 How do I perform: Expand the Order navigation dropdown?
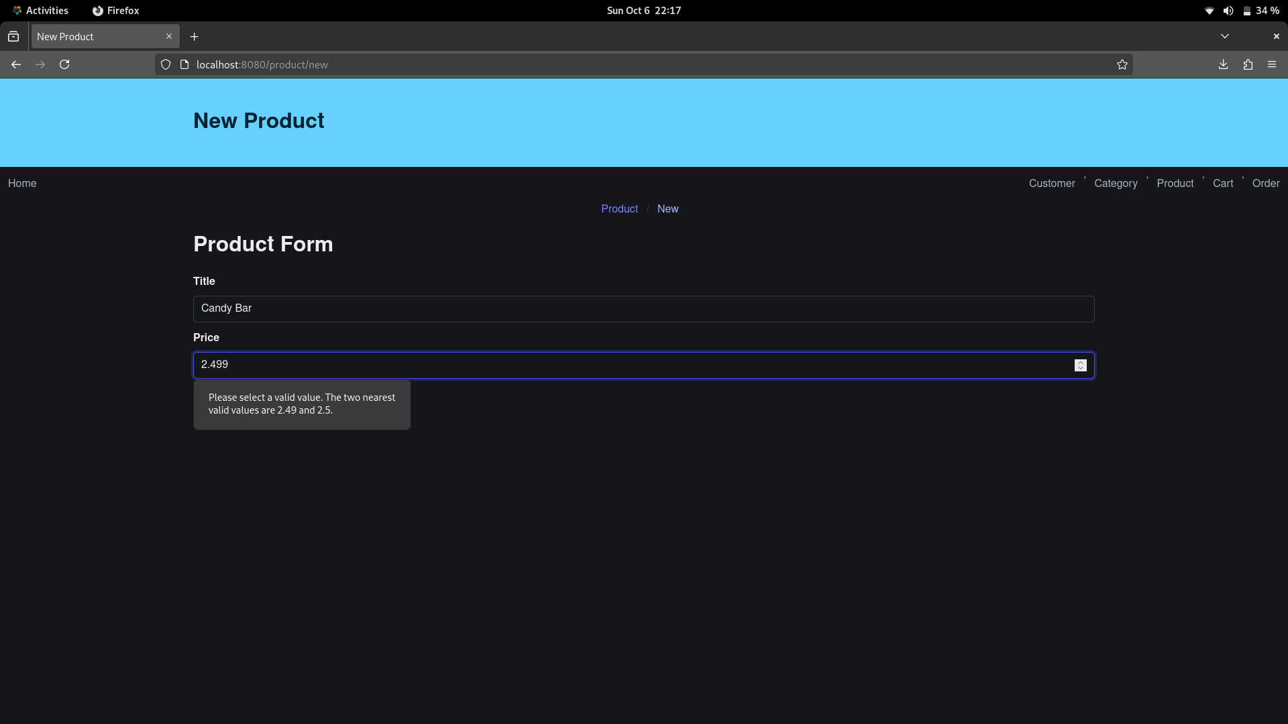pos(1266,183)
